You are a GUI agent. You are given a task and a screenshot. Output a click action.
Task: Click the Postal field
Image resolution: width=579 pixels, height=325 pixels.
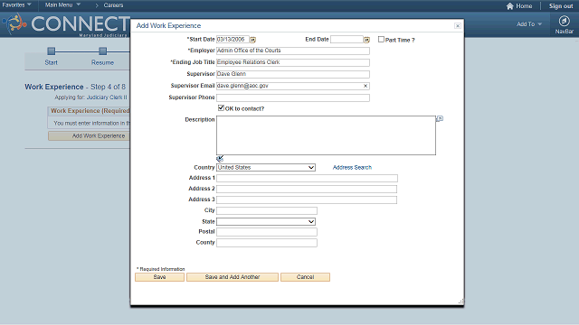(x=267, y=232)
